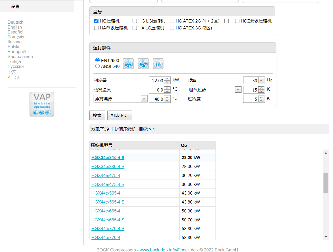Click the results list scrollbar thumb

tap(326, 183)
